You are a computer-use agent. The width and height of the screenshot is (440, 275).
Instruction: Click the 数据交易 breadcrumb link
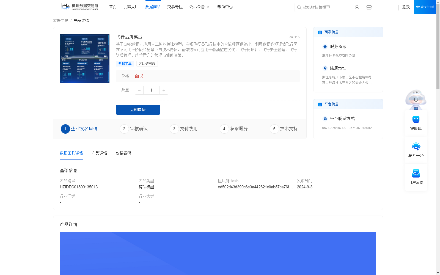click(61, 21)
